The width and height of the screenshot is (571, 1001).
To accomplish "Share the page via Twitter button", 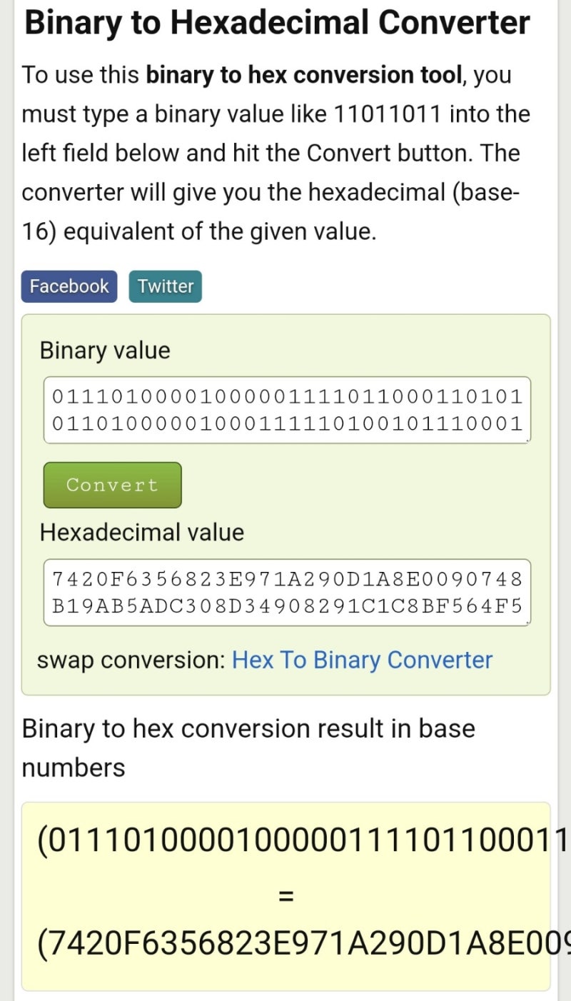I will [166, 286].
